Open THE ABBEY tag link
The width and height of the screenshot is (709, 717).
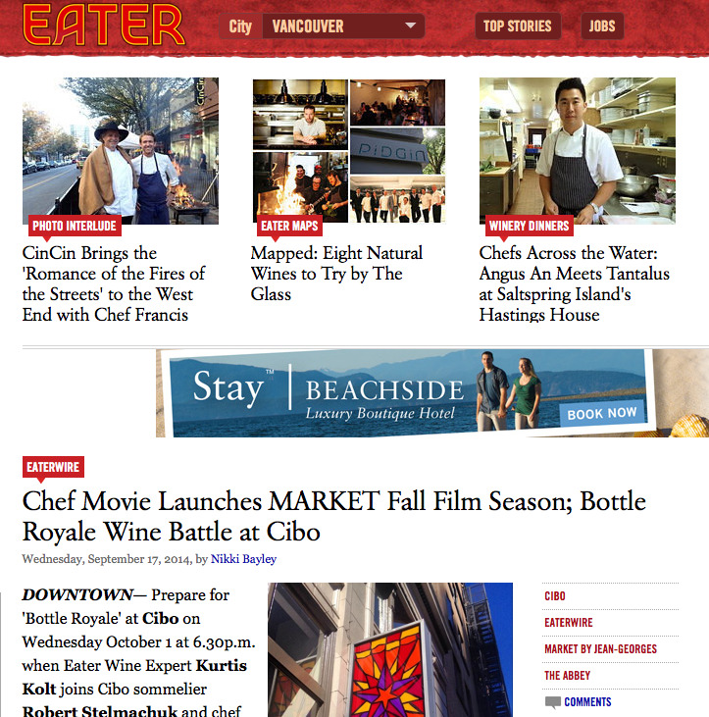(567, 676)
